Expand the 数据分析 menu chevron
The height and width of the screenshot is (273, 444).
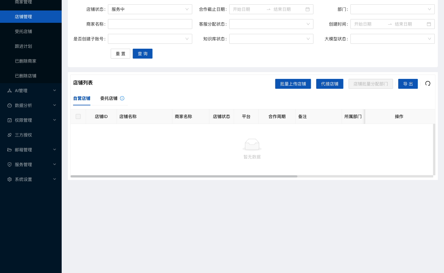55,105
